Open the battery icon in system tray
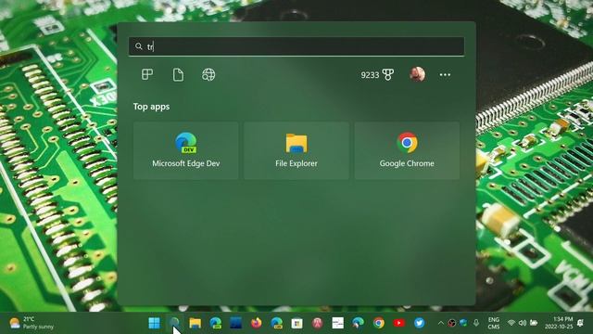The height and width of the screenshot is (334, 593). point(534,323)
